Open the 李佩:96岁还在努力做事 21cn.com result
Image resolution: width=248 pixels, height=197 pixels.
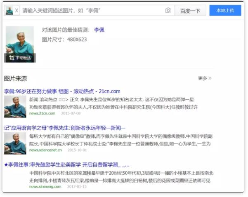click(x=62, y=91)
